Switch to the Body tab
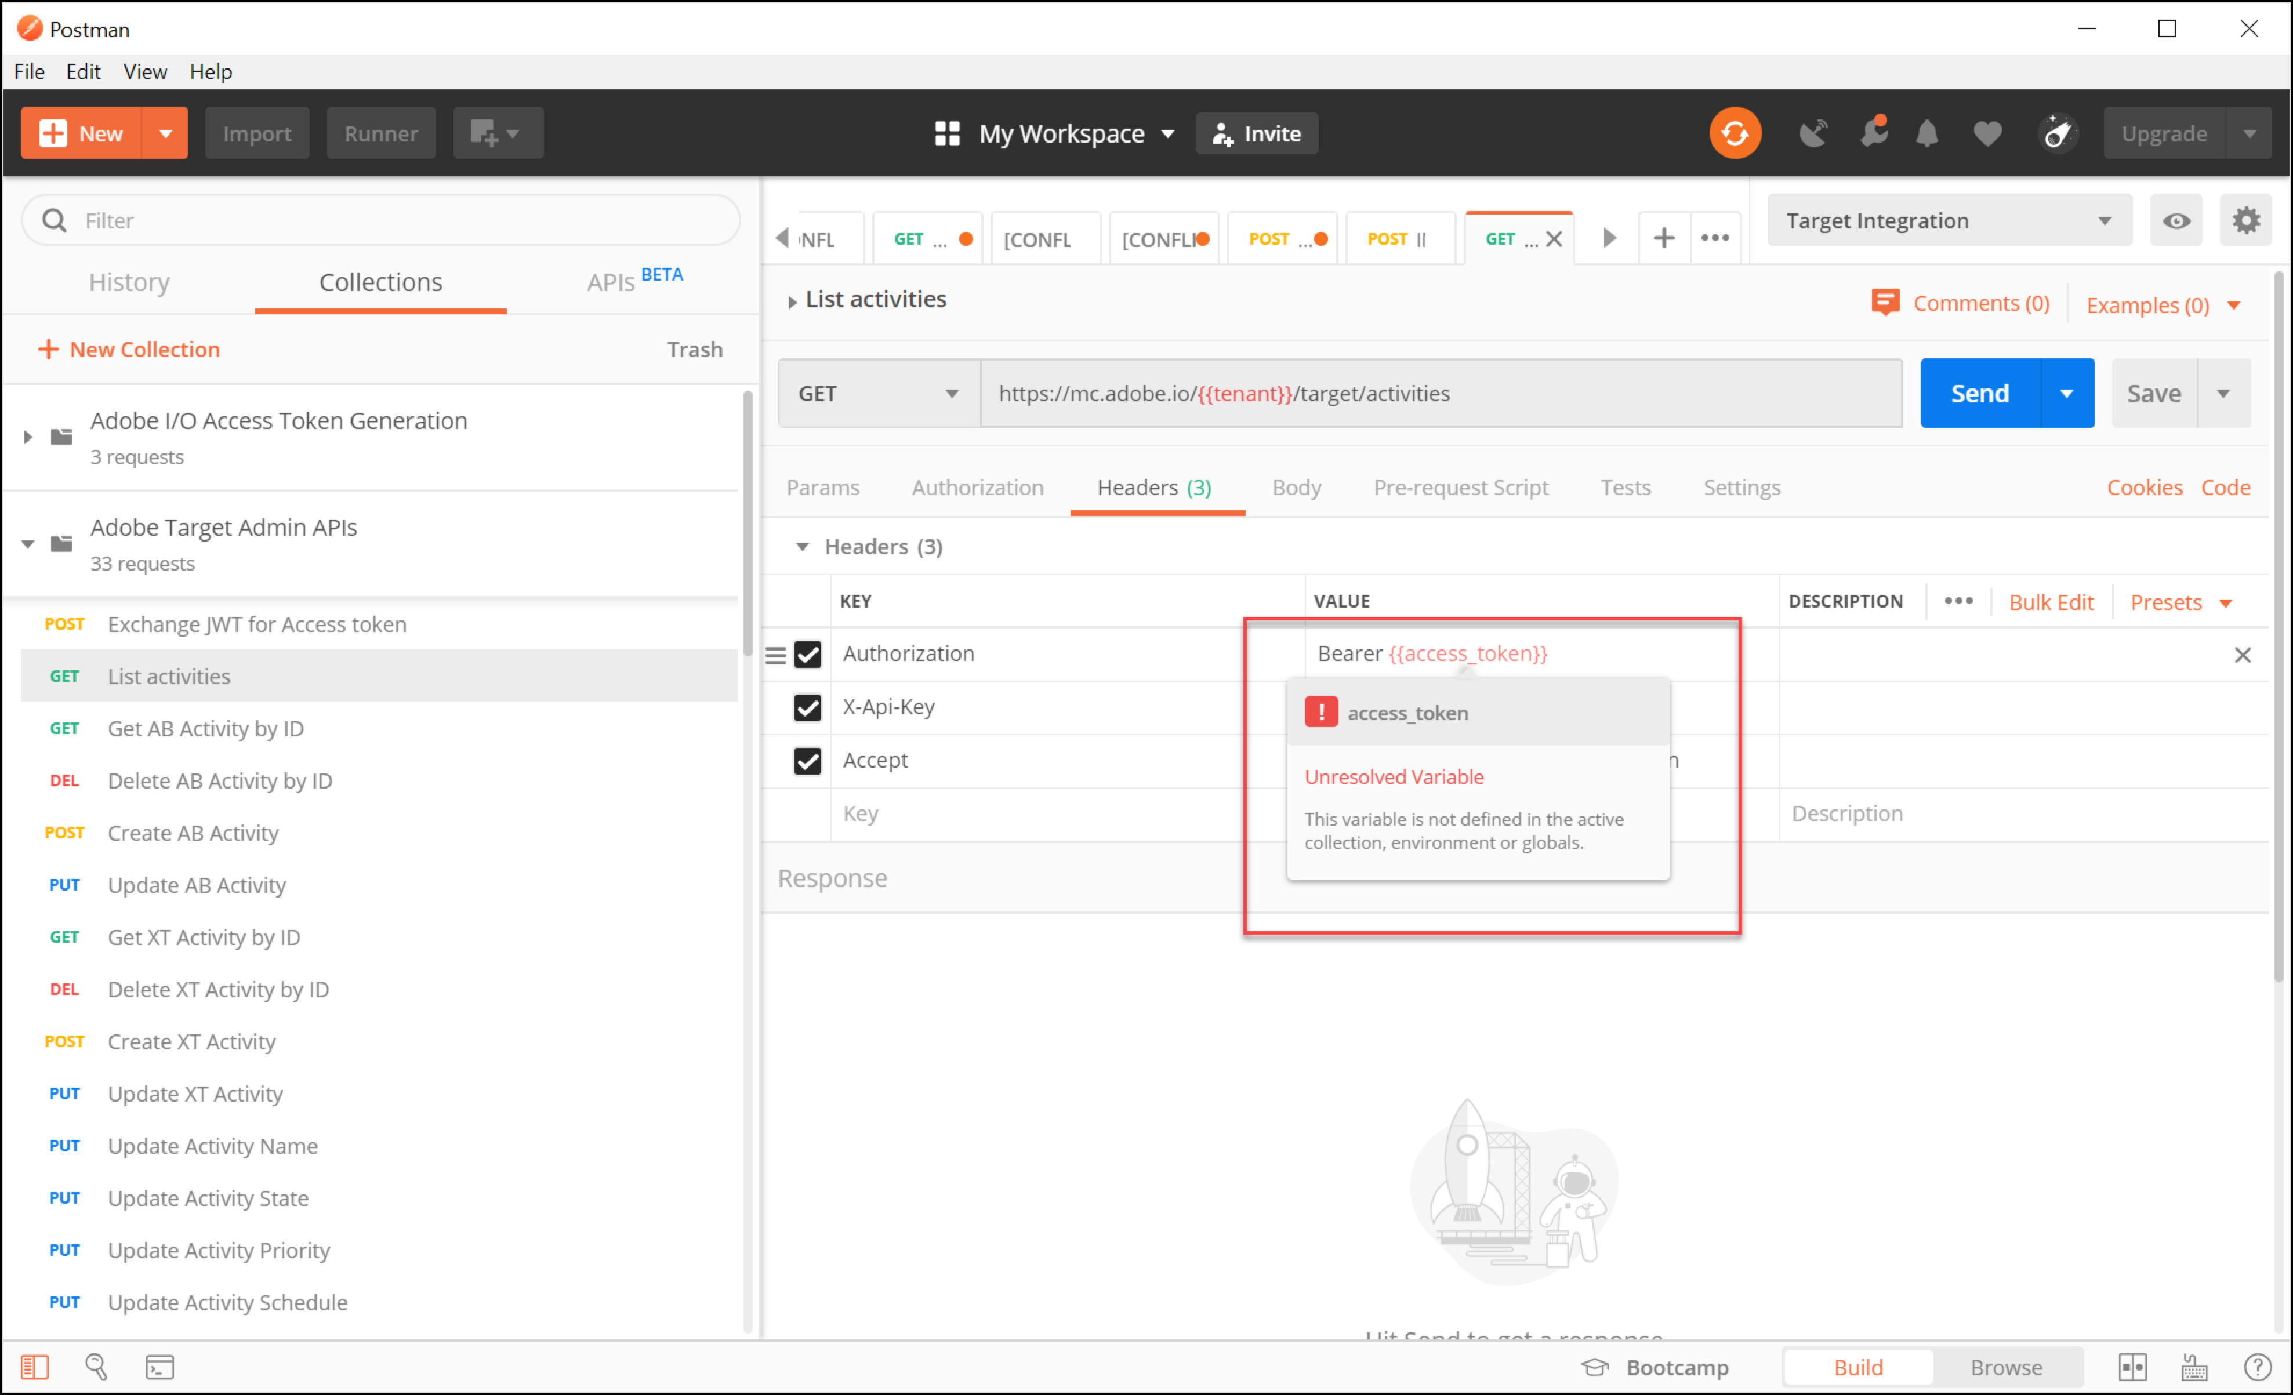The height and width of the screenshot is (1395, 2293). 1296,488
